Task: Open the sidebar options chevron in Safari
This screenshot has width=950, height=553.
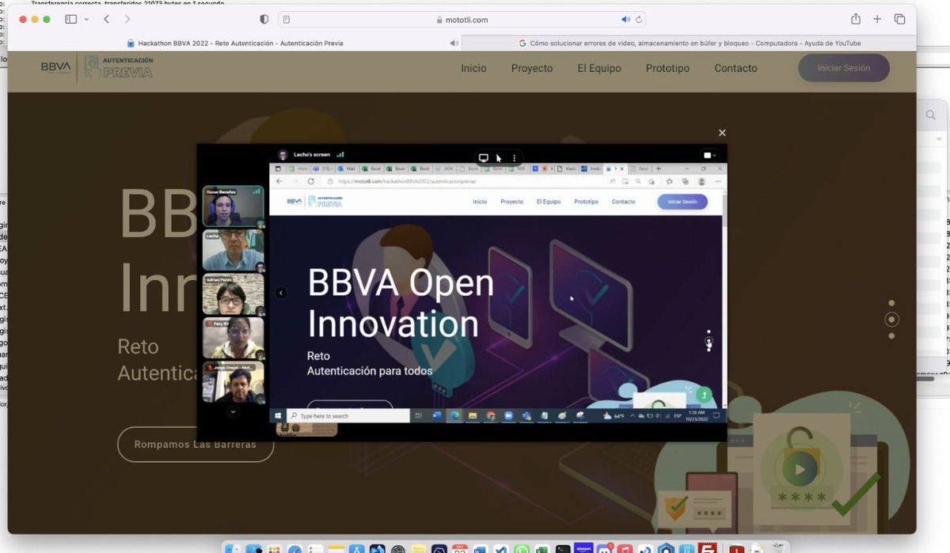Action: tap(86, 19)
